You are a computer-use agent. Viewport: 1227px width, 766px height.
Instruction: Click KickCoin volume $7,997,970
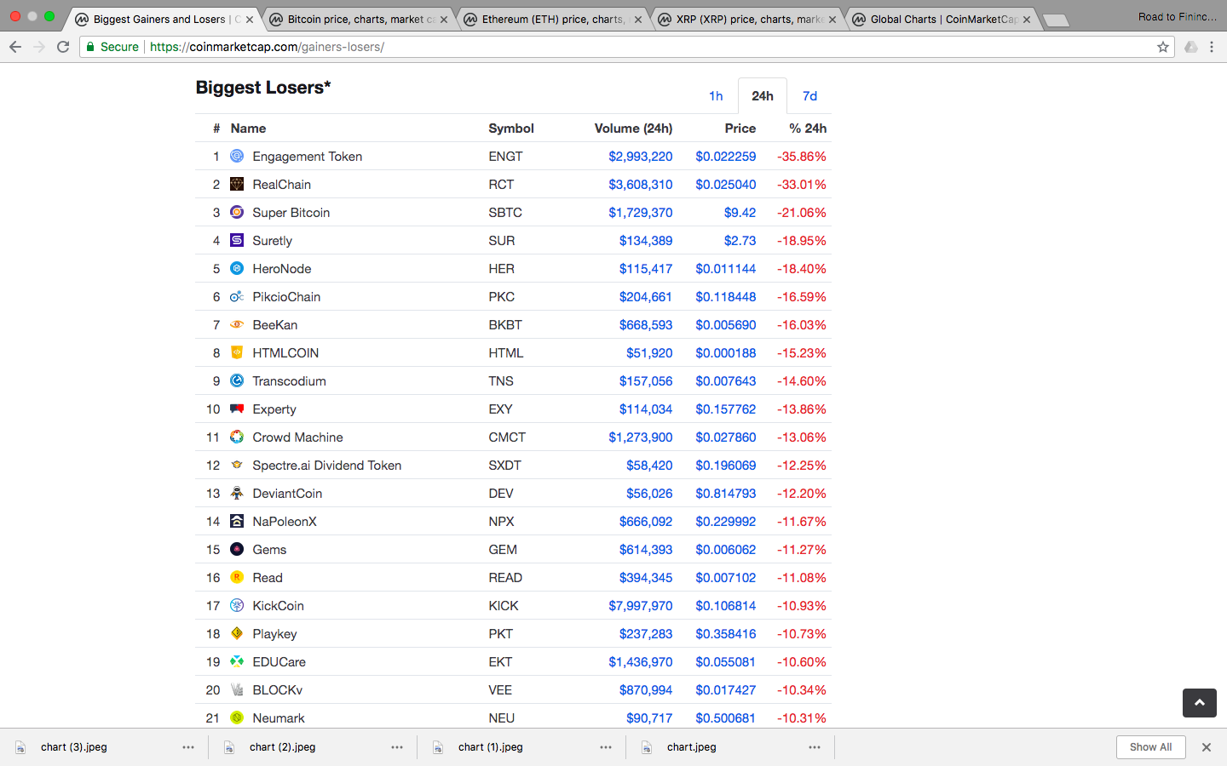641,606
